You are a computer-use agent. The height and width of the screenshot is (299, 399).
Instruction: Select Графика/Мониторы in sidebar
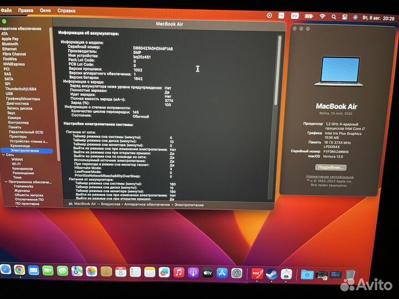[23, 99]
